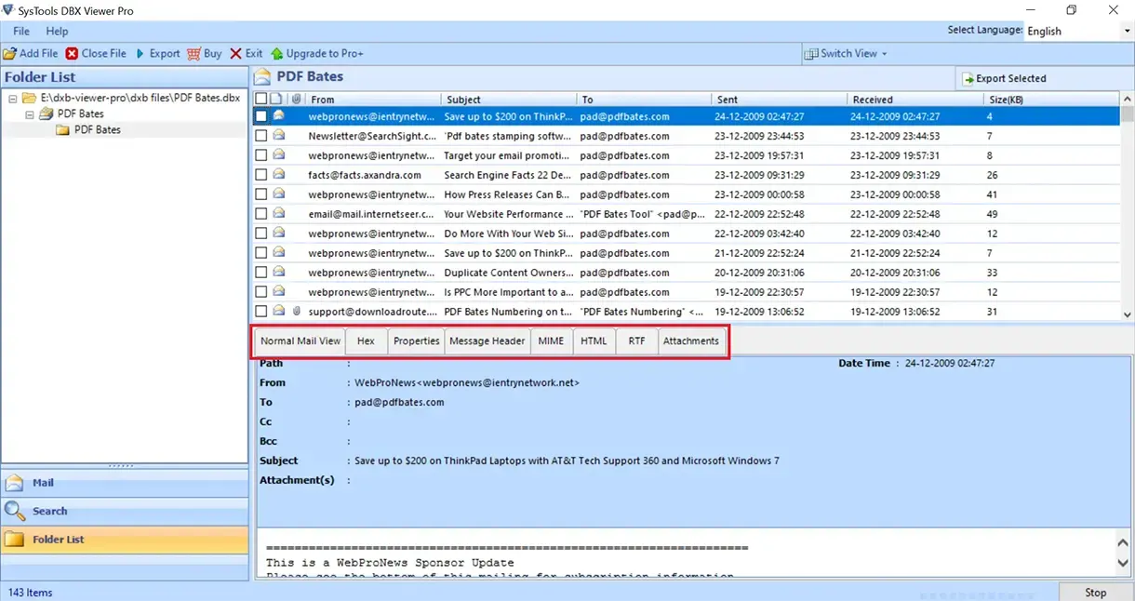Click envelope icon of facts@facts.axandra.com email
Image resolution: width=1135 pixels, height=601 pixels.
tap(278, 175)
